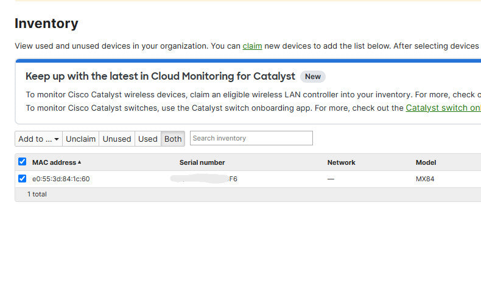Image resolution: width=481 pixels, height=281 pixels.
Task: Focus the Search inventory field
Action: point(251,138)
